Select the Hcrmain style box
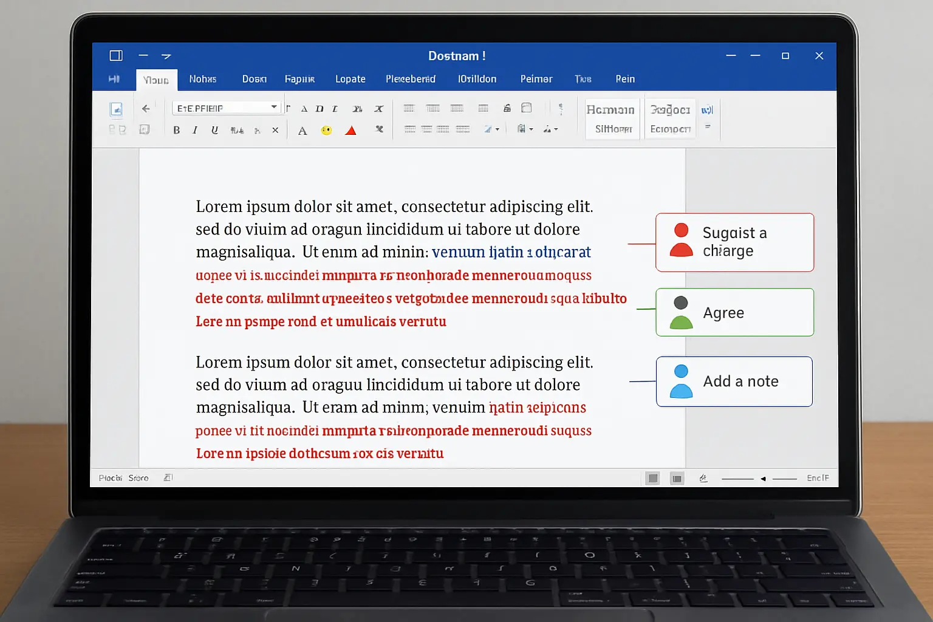This screenshot has height=622, width=933. (x=612, y=118)
